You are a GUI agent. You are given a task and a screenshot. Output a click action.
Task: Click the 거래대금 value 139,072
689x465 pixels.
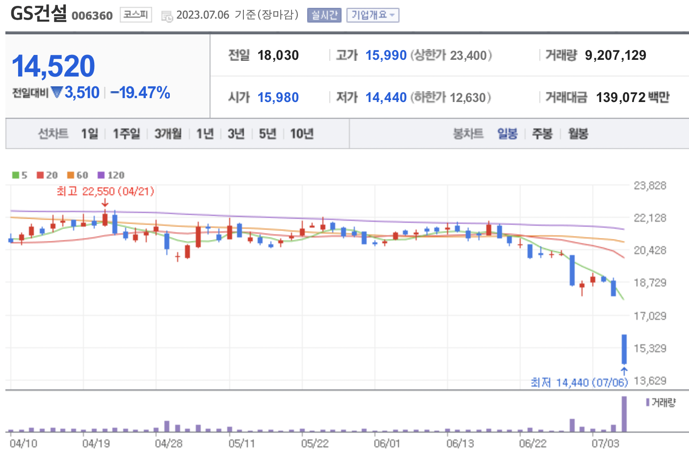pyautogui.click(x=620, y=98)
